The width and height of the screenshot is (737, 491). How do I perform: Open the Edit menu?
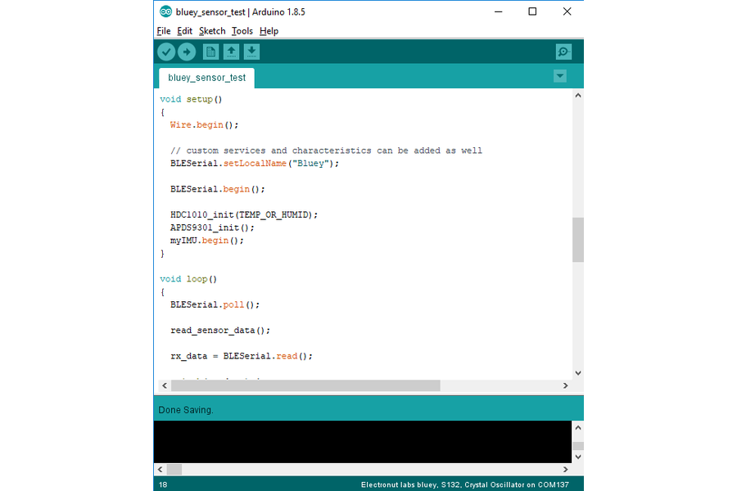184,31
